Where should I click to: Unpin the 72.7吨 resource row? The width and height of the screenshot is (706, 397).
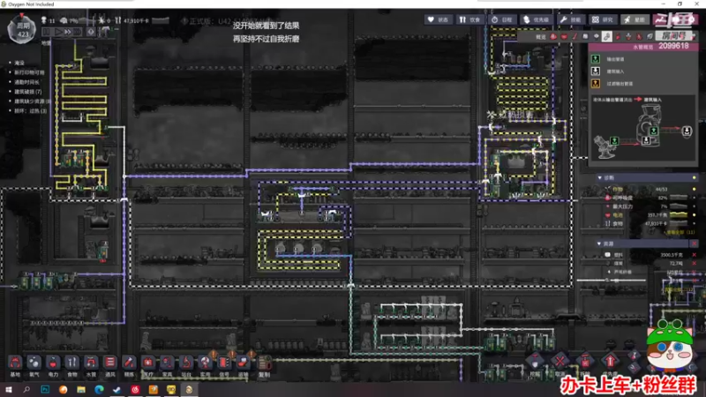tap(694, 263)
